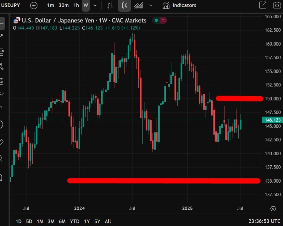Toggle the green market status indicator
The width and height of the screenshot is (283, 226).
156,20
